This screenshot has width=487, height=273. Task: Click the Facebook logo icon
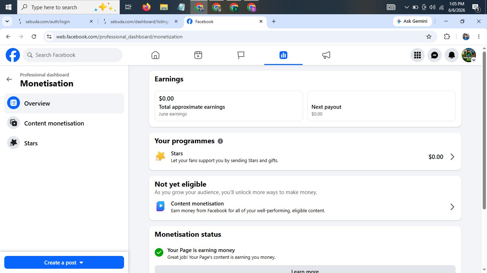13,55
